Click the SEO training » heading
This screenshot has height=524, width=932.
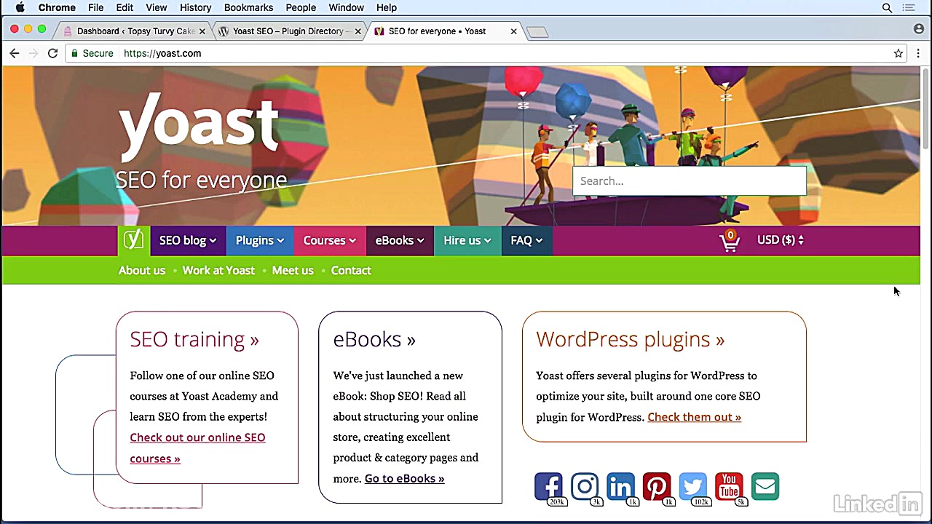click(x=194, y=339)
